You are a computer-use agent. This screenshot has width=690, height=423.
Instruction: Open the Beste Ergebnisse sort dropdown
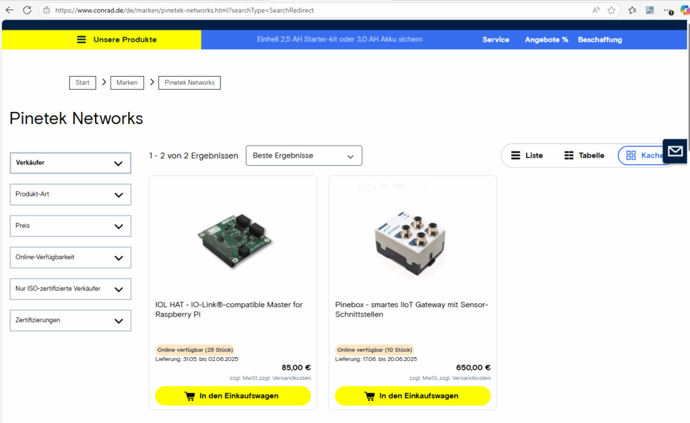(303, 156)
